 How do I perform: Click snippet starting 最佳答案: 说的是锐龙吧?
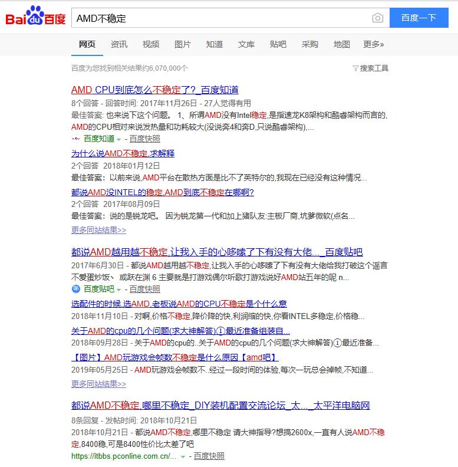point(213,216)
